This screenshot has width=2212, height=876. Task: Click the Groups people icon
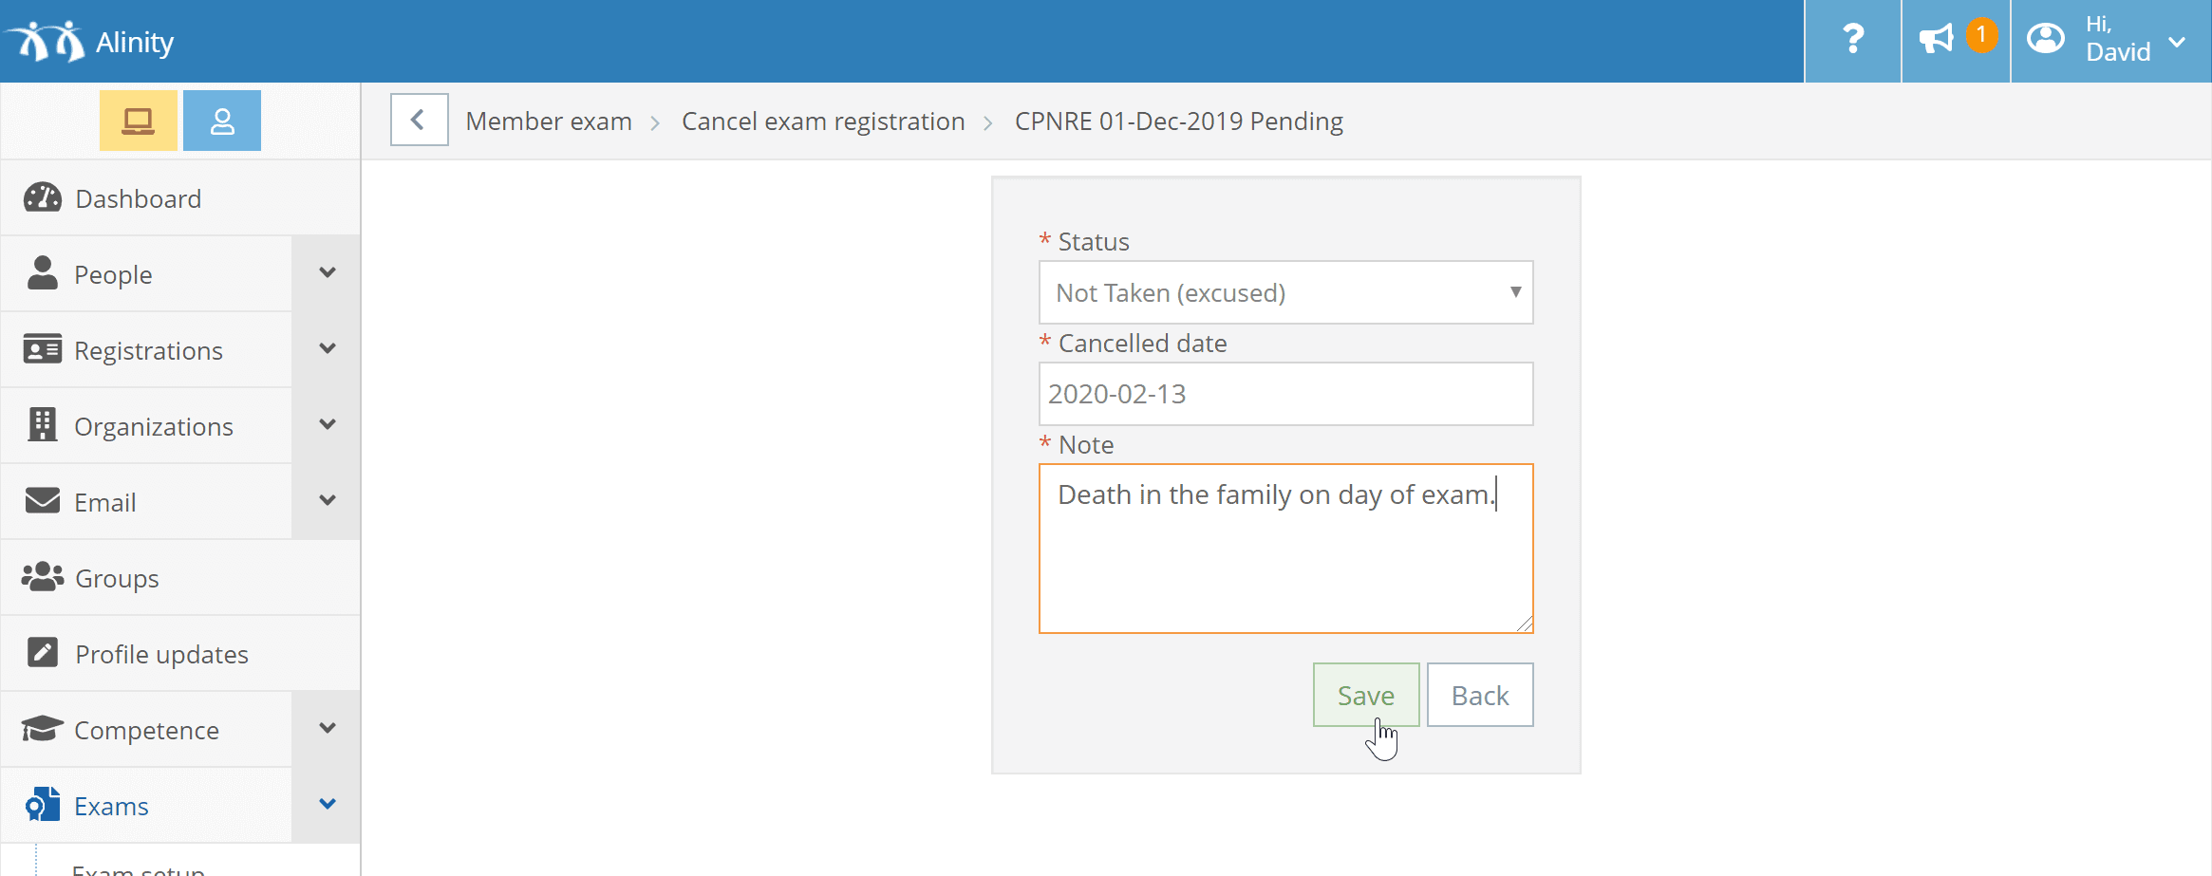pos(42,577)
